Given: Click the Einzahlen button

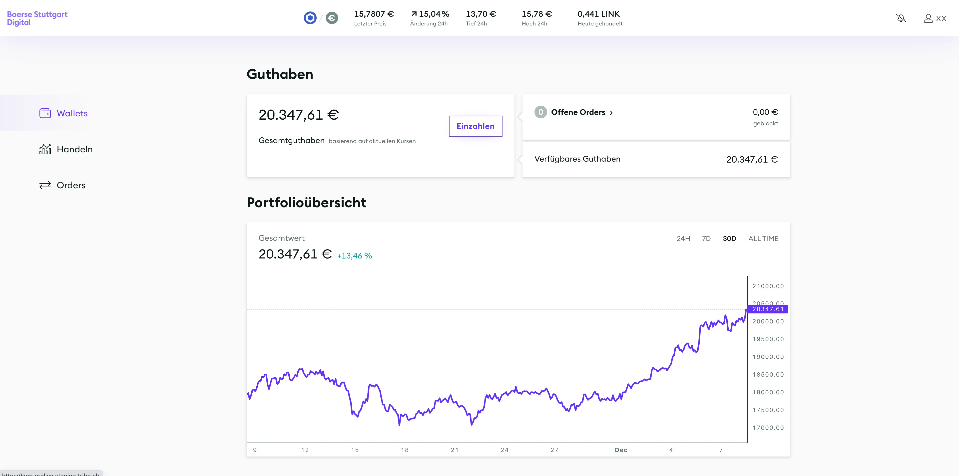Looking at the screenshot, I should tap(476, 126).
